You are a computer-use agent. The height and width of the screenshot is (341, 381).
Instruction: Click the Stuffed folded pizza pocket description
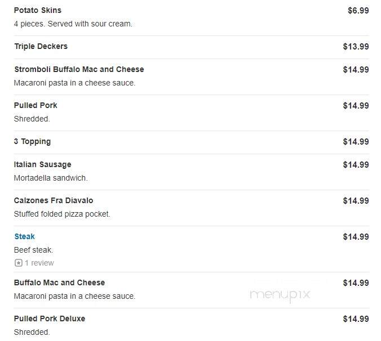[62, 214]
